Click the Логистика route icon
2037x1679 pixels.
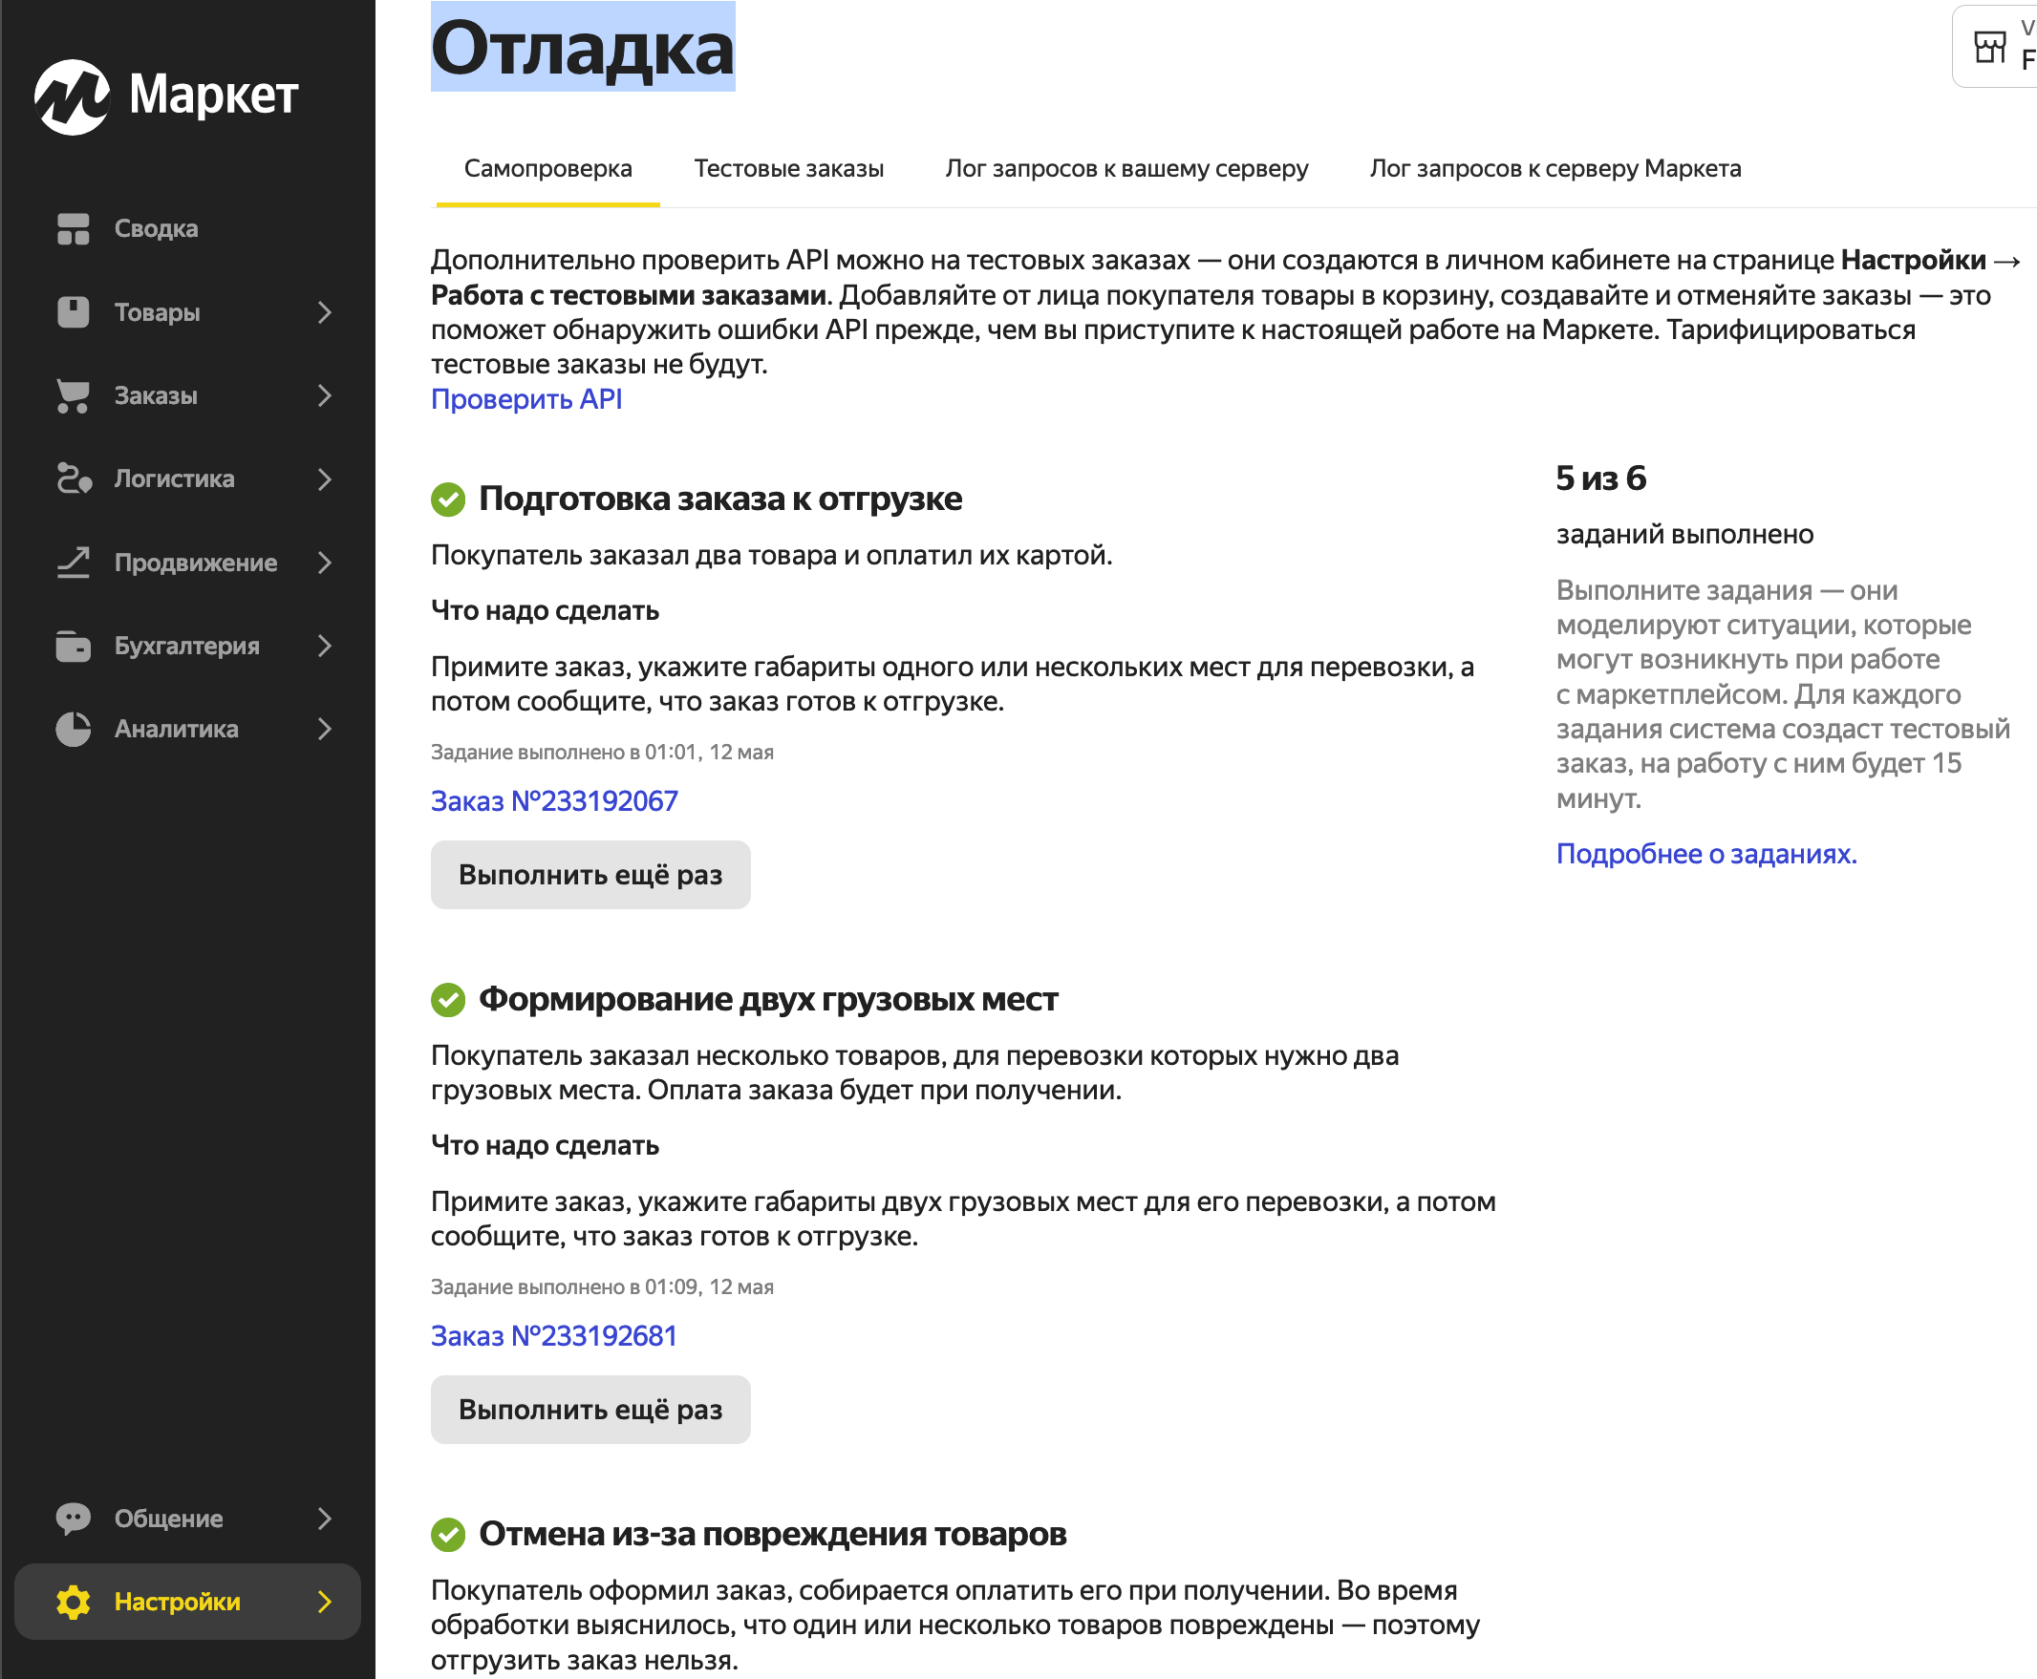point(74,478)
